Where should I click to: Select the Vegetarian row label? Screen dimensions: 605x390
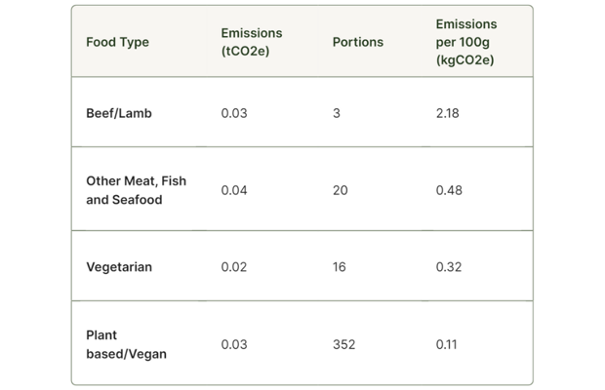(119, 267)
